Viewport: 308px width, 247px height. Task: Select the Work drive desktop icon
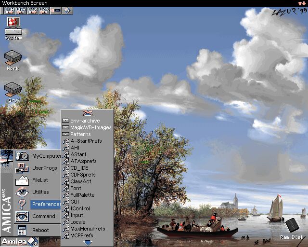[x=13, y=60]
